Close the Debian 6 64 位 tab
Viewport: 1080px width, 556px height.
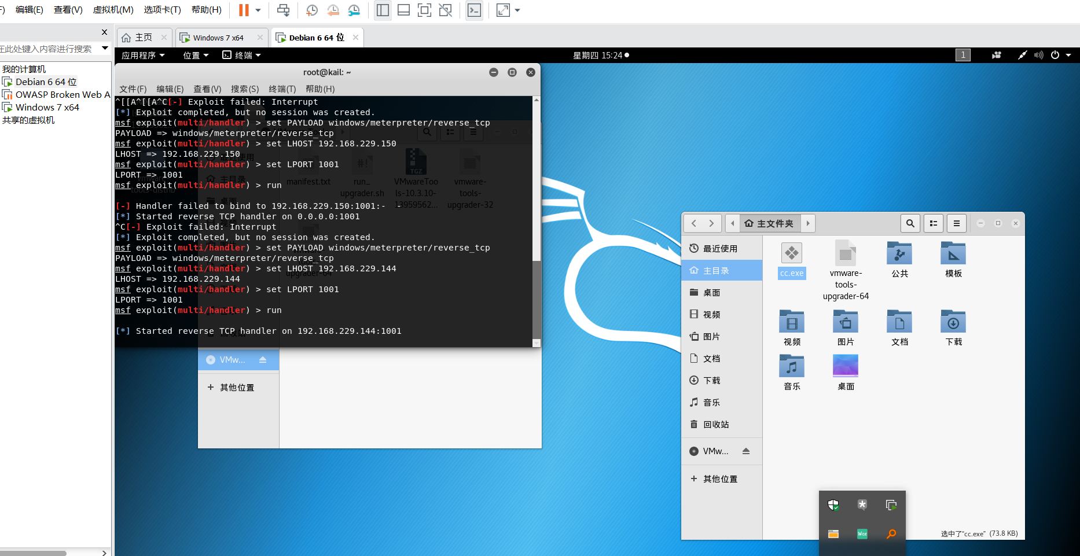(355, 38)
